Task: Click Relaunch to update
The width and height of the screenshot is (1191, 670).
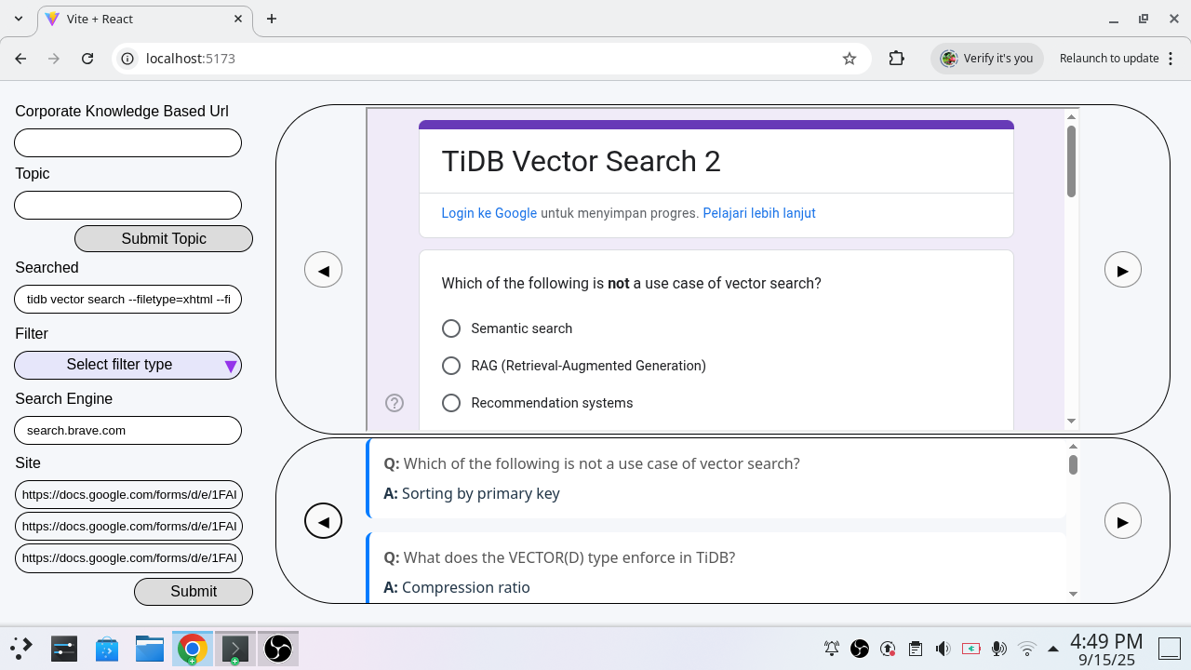Action: click(1109, 58)
